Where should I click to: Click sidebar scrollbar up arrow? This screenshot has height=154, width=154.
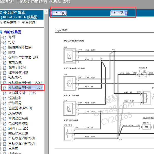[x=46, y=12]
